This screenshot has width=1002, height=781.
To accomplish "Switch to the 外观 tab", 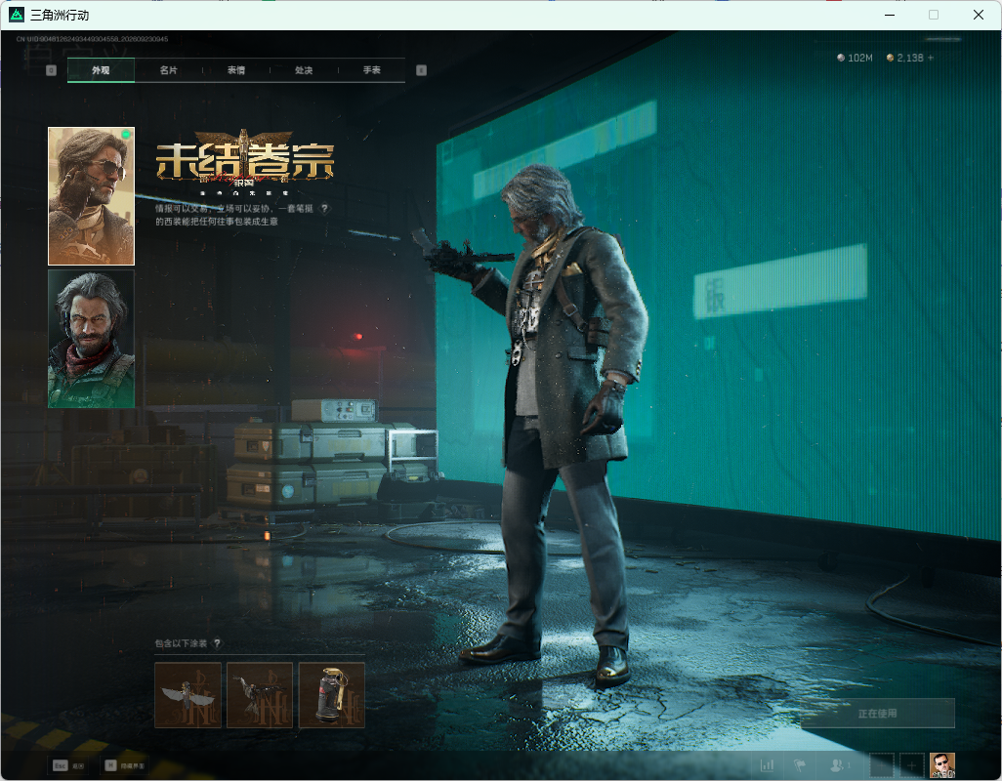I will coord(101,70).
